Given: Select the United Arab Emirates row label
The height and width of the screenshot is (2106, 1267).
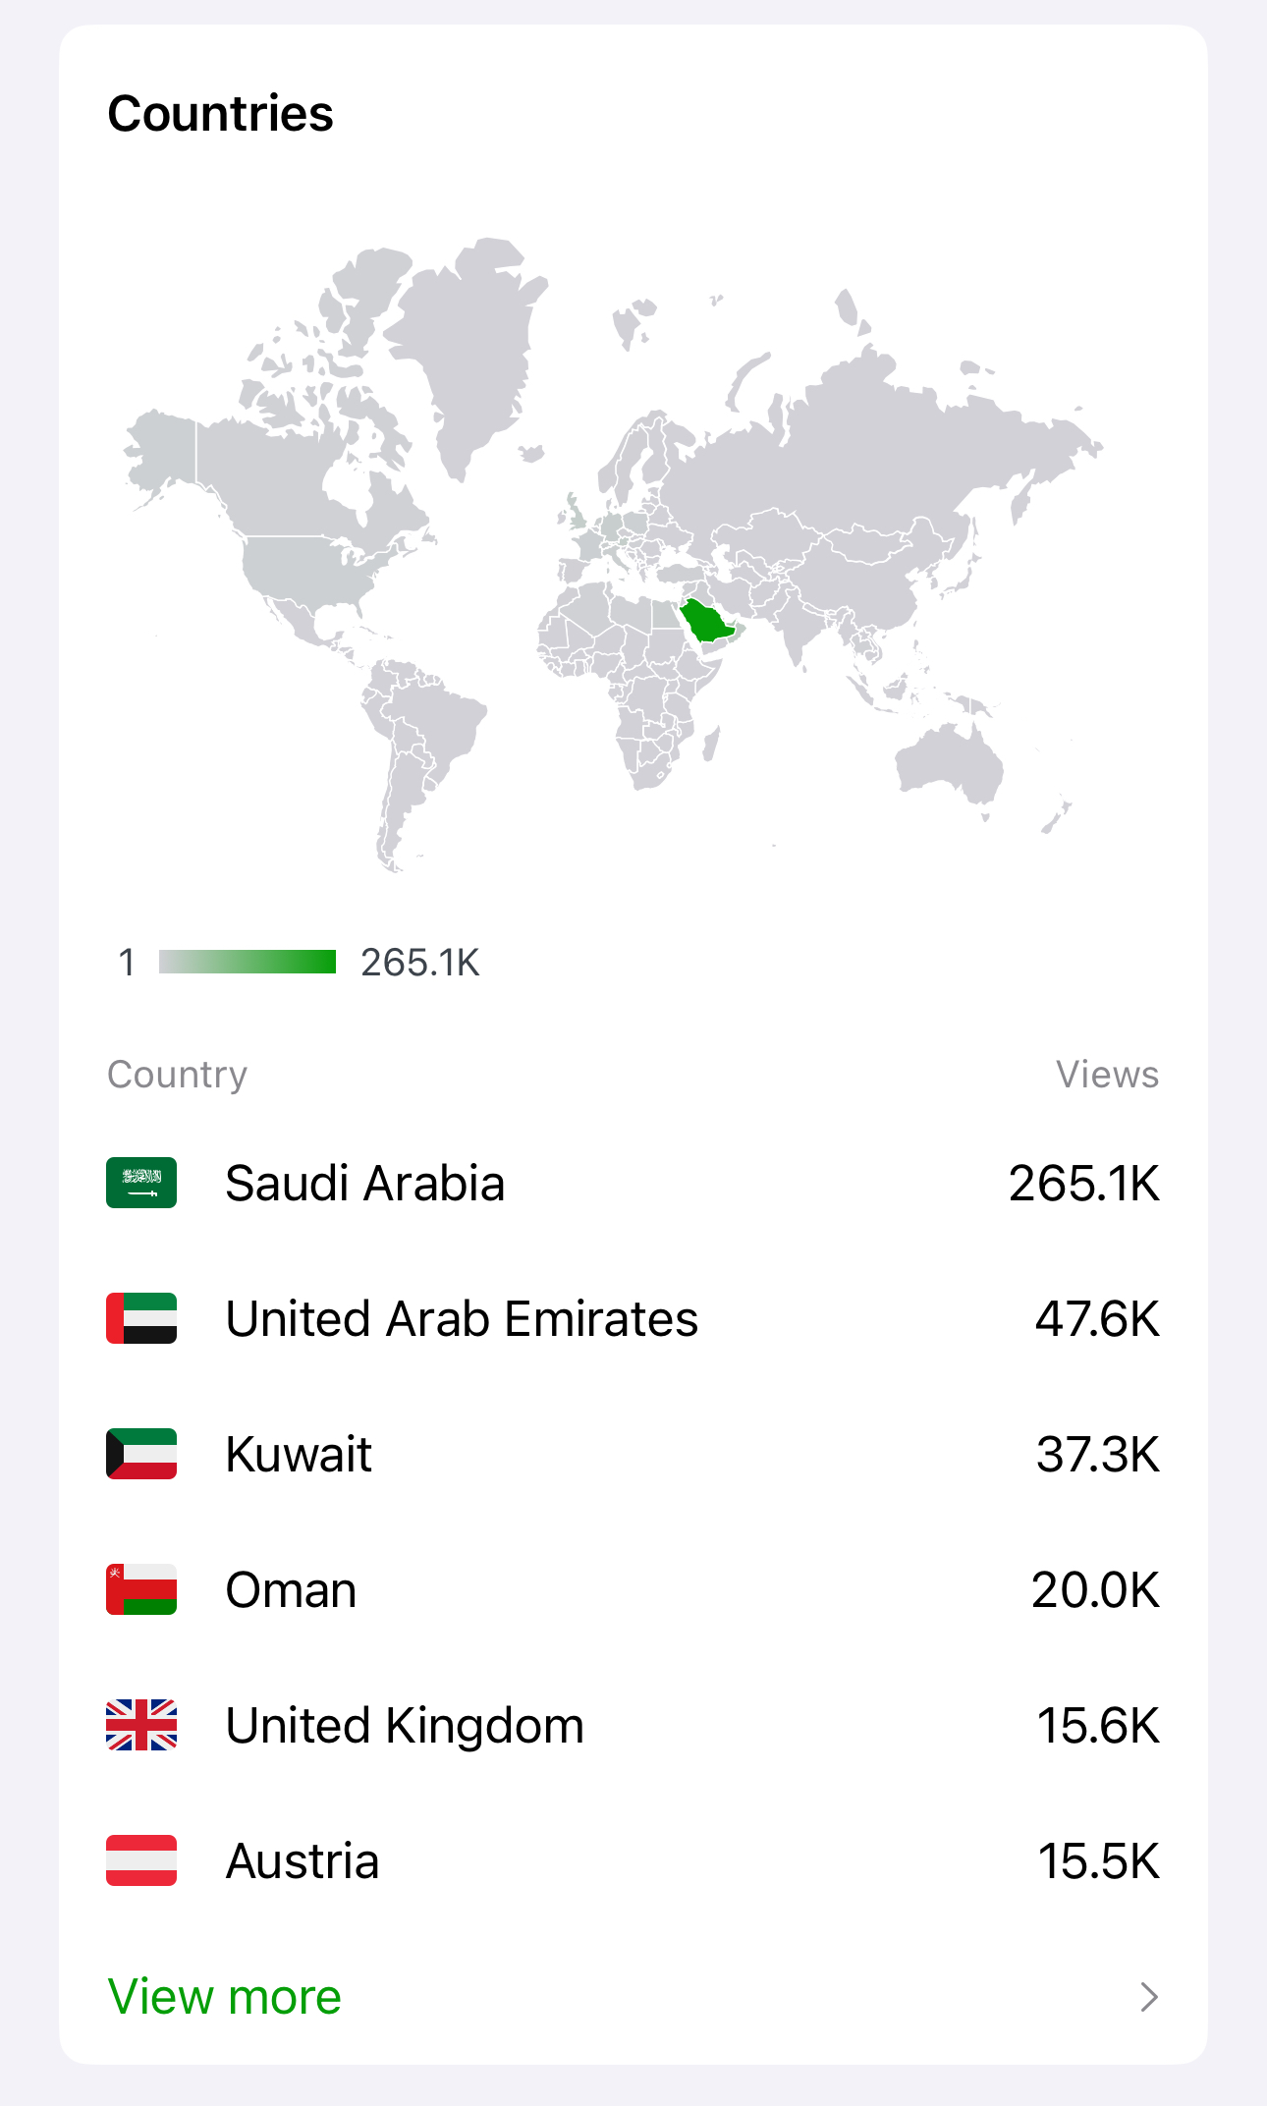Looking at the screenshot, I should click(x=462, y=1318).
